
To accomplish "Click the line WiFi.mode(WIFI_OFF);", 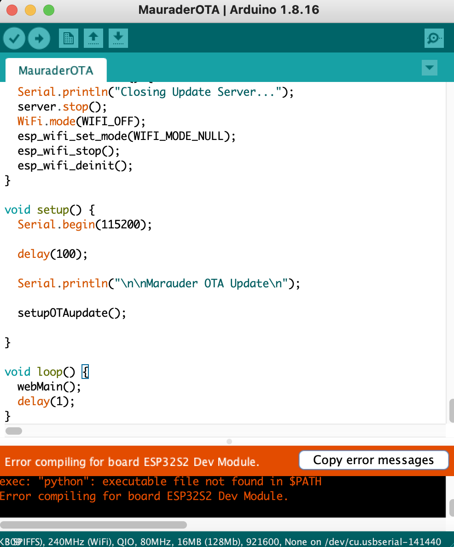I will 81,122.
